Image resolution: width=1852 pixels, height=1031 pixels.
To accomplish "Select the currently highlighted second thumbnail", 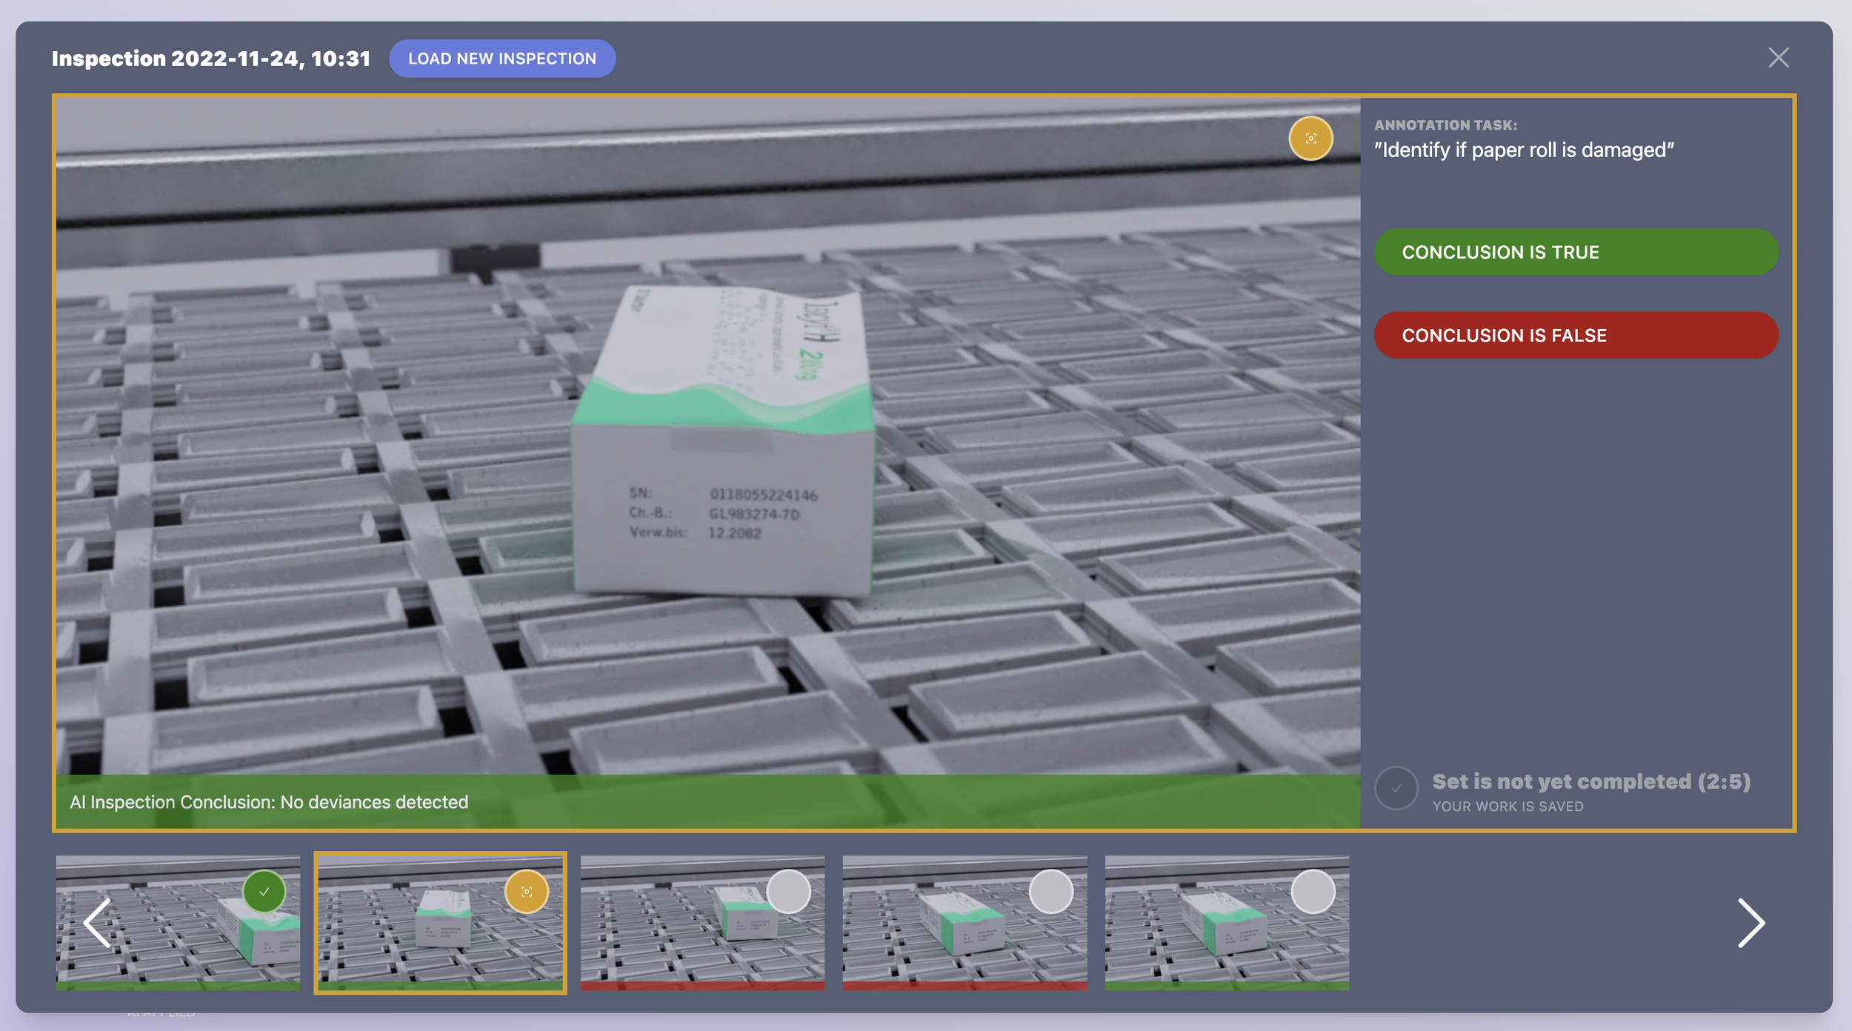I will pyautogui.click(x=441, y=923).
